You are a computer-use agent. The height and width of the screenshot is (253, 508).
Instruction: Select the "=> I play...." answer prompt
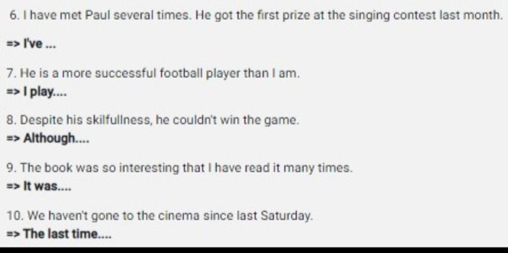37,92
